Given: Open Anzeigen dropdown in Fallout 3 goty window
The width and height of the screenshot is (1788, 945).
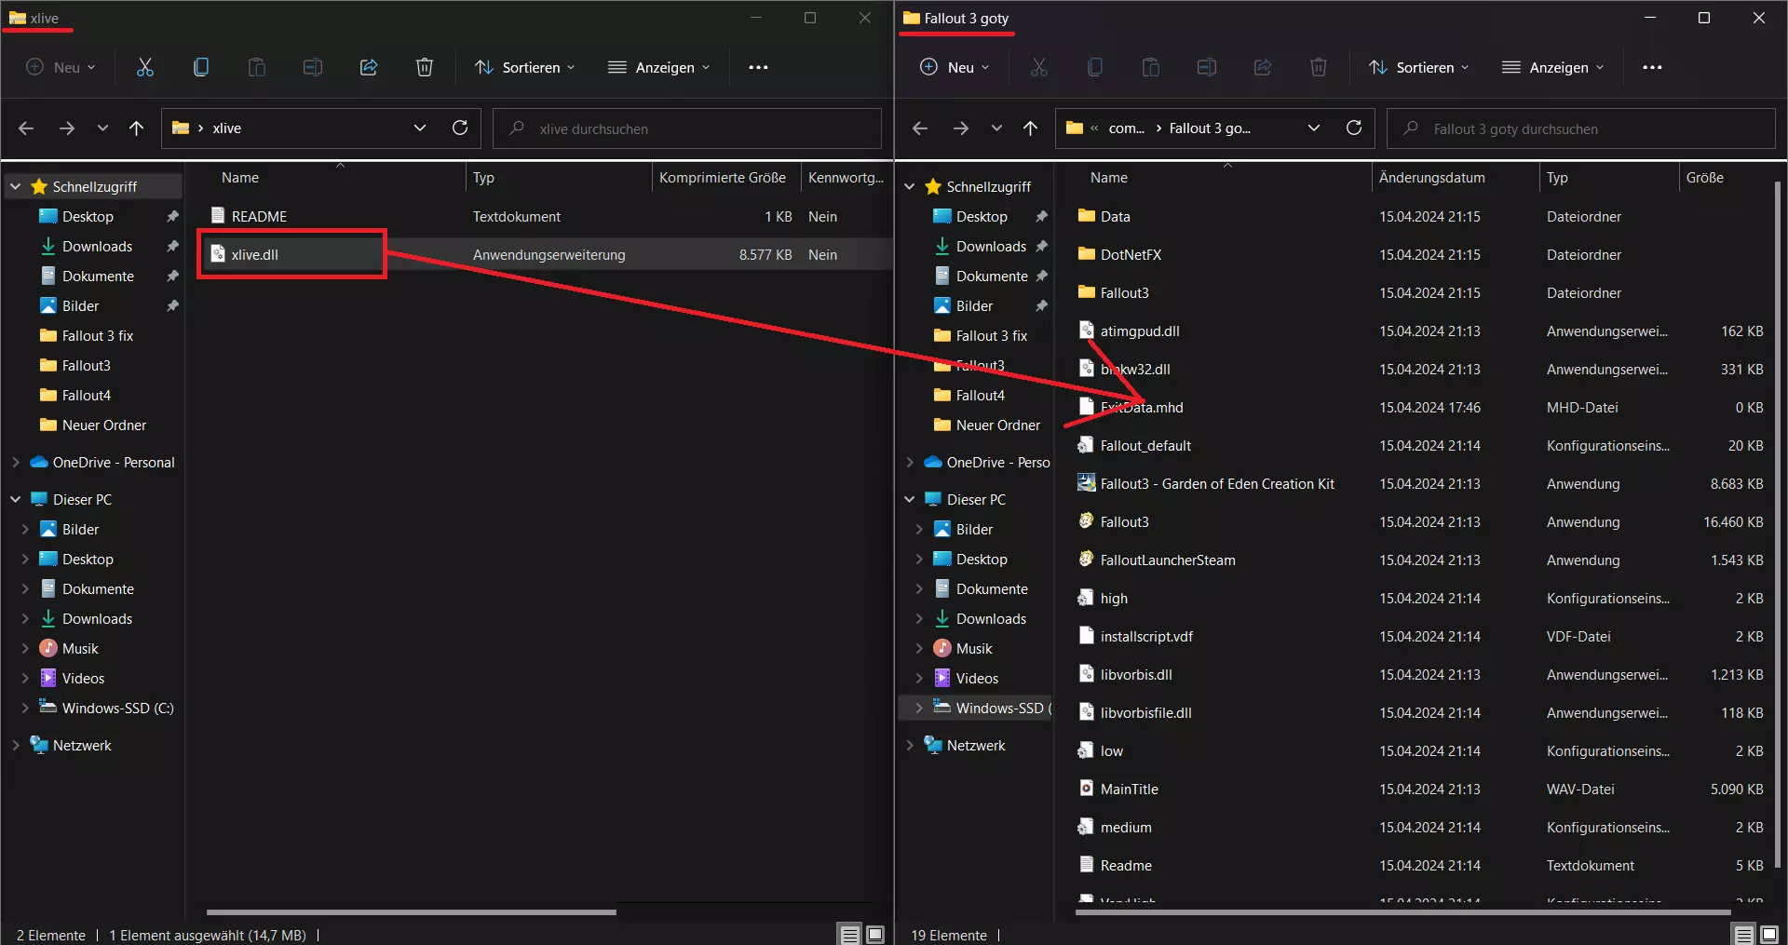Looking at the screenshot, I should click(x=1553, y=67).
